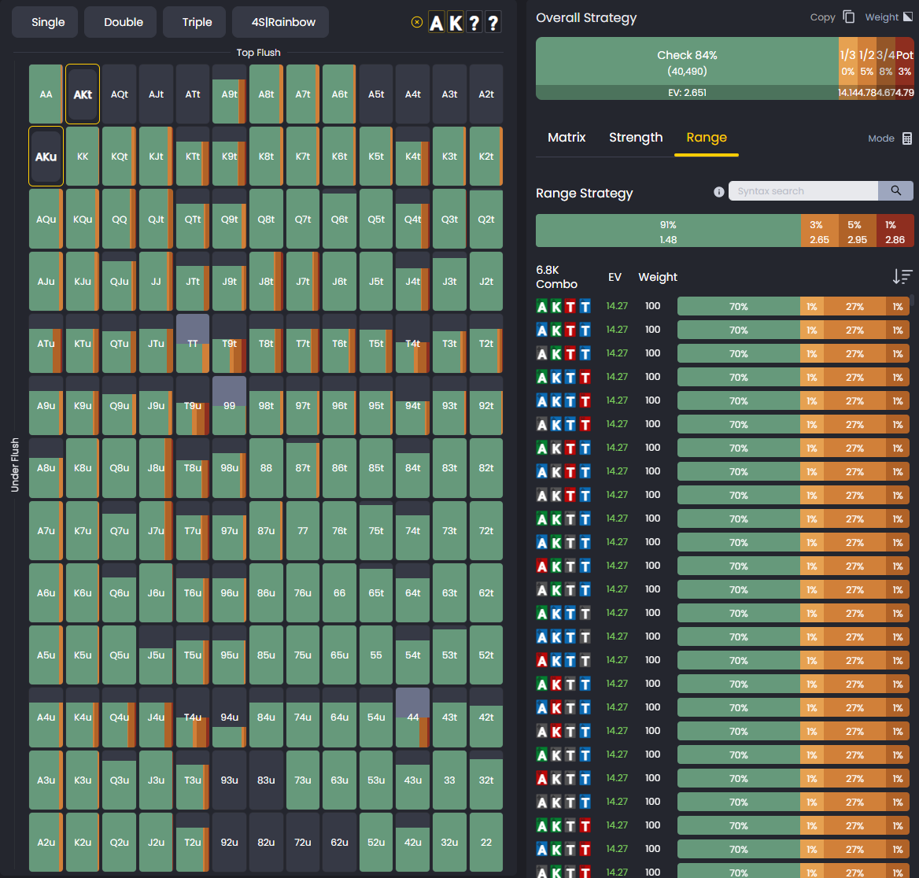Viewport: 919px width, 878px height.
Task: Click the Copy icon next to Overall Strategy
Action: tap(850, 17)
